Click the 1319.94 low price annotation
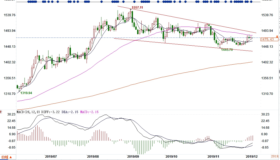Viewport: 280px width, 160px height. [26, 93]
